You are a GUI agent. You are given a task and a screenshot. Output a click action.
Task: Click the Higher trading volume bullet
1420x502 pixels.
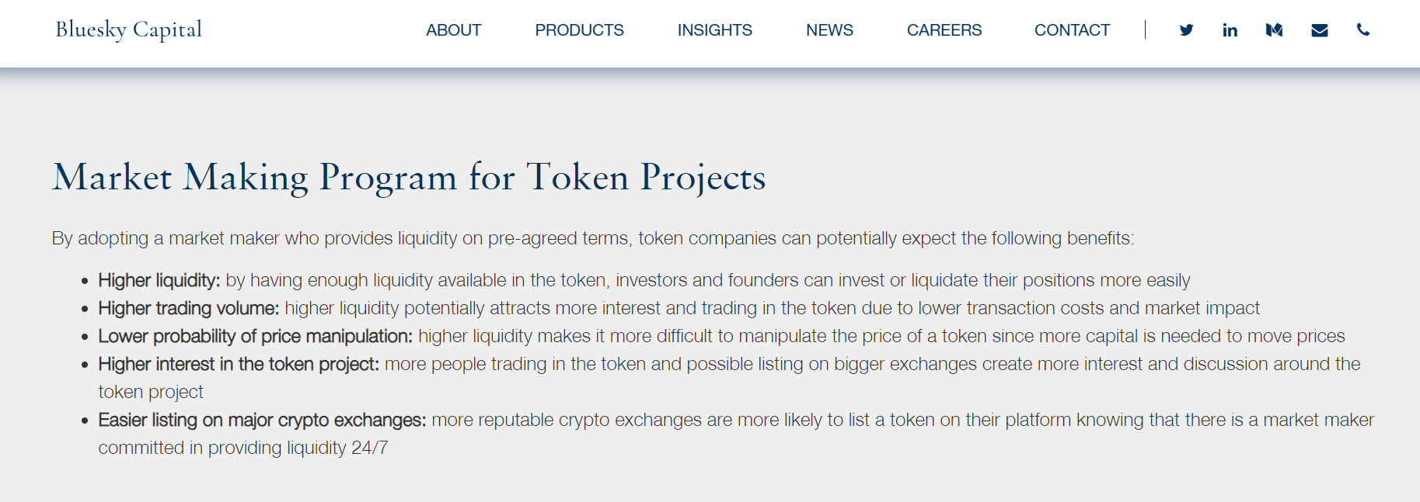(x=679, y=307)
